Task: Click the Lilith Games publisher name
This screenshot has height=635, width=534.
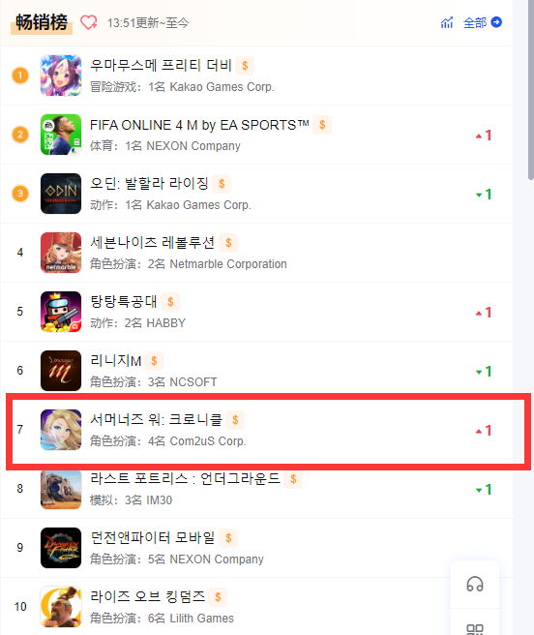Action: [x=201, y=619]
